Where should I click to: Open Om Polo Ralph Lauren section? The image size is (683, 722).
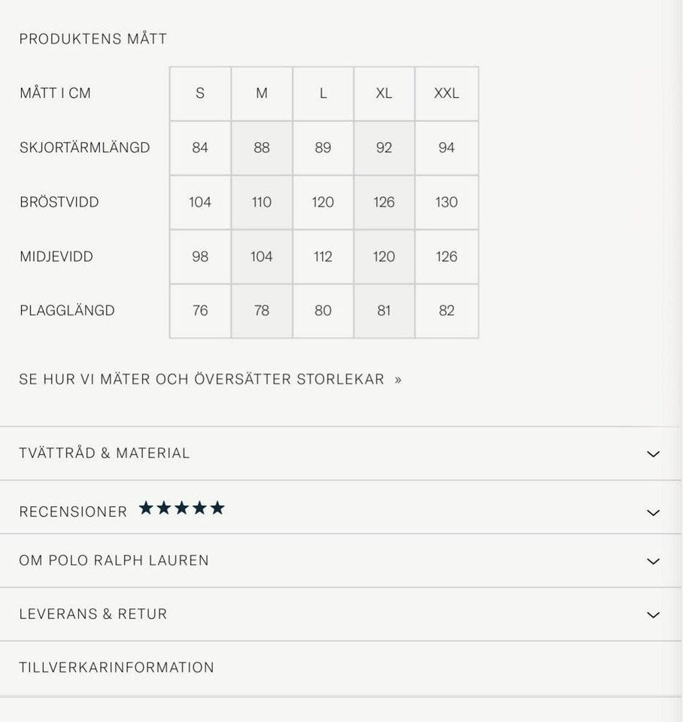click(x=114, y=561)
